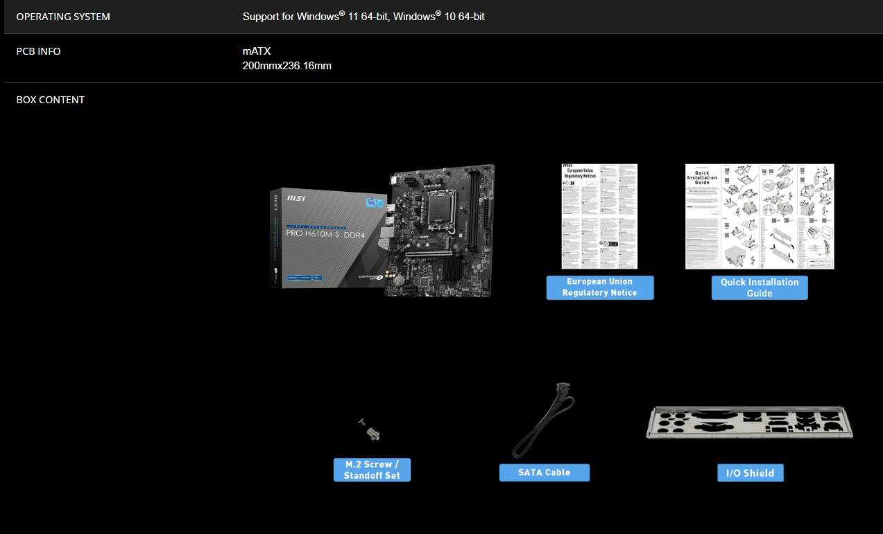Click the 200mmx236.16mm dimensions text

pos(287,66)
